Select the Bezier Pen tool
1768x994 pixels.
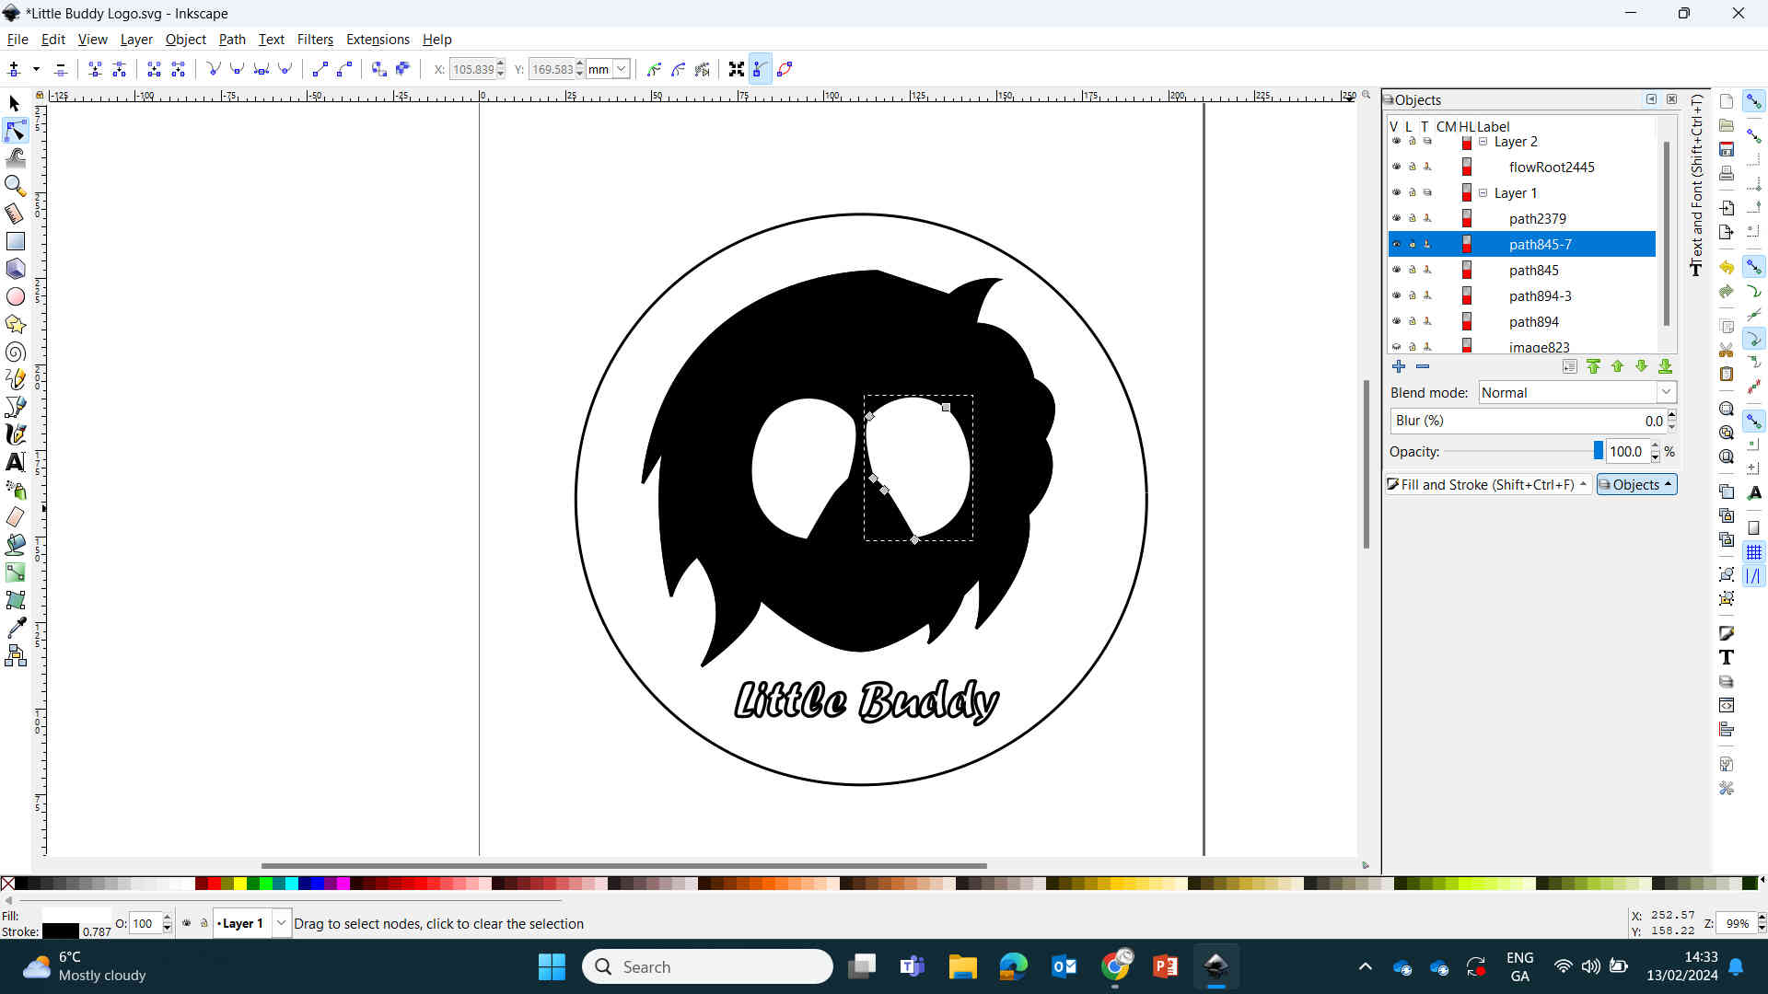click(x=15, y=407)
